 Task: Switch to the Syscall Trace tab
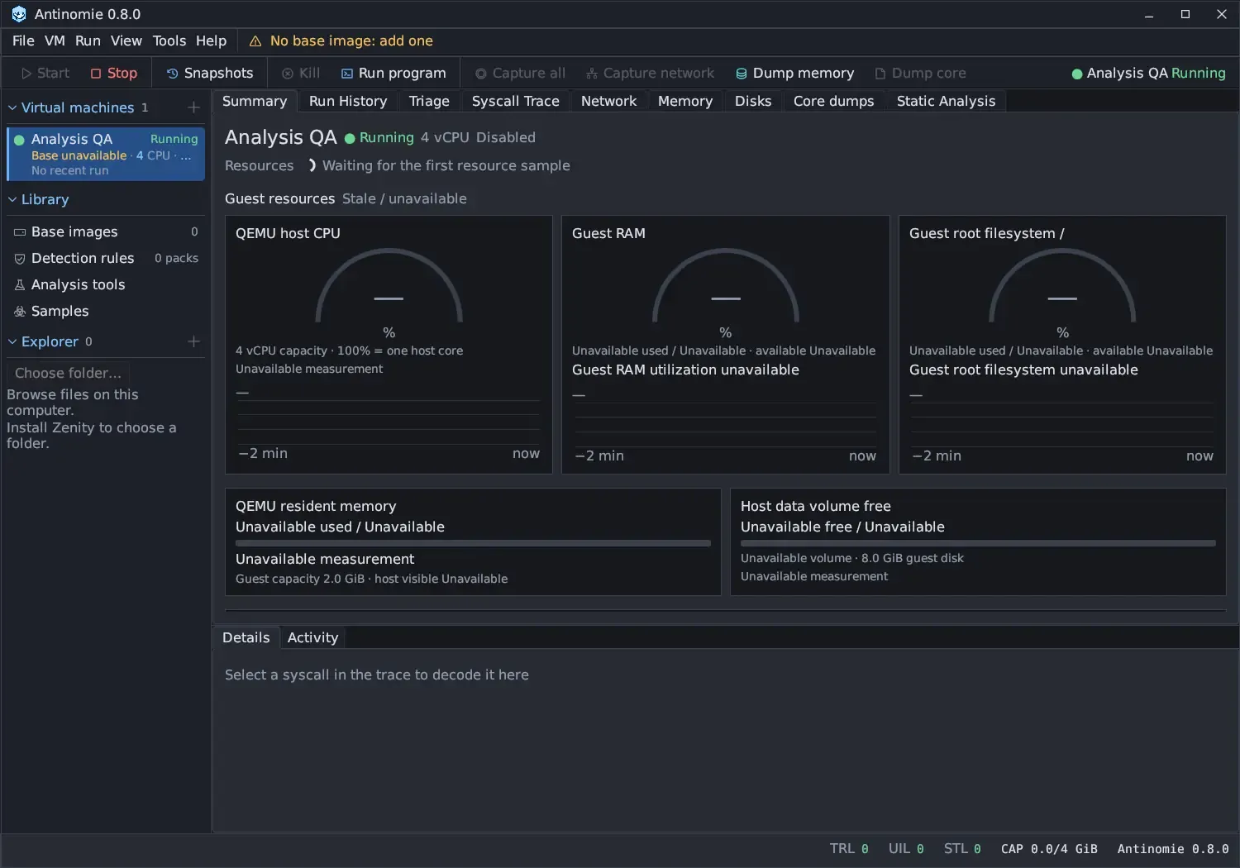(x=515, y=101)
